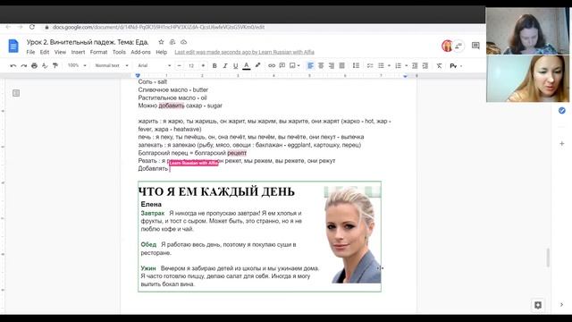Insert an image from the toolbar
This screenshot has height=322, width=572.
click(x=292, y=65)
